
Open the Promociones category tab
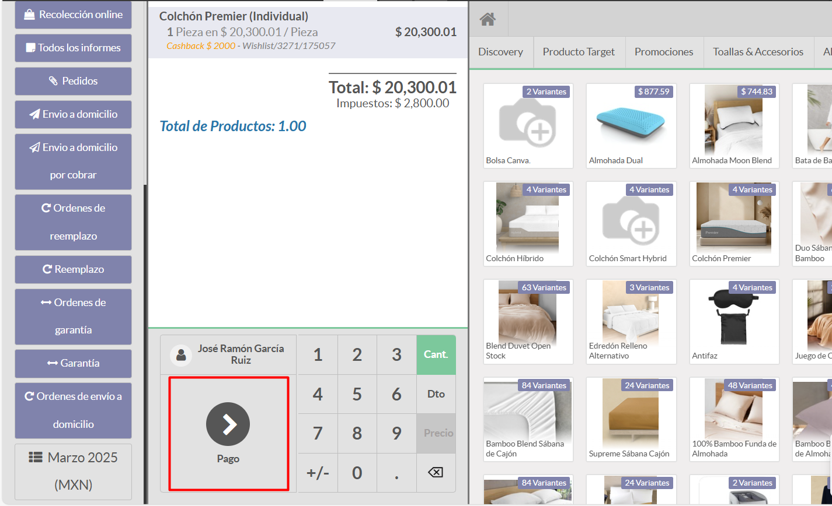tap(664, 52)
